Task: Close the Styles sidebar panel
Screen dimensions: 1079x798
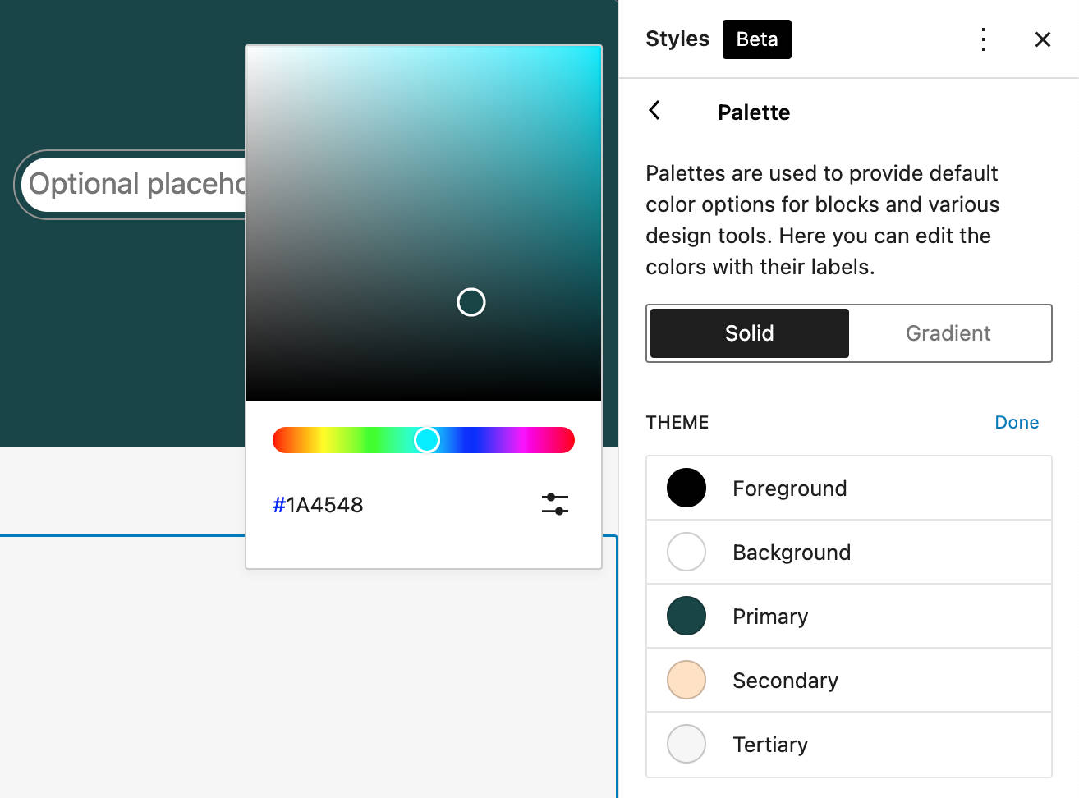Action: pyautogui.click(x=1042, y=39)
